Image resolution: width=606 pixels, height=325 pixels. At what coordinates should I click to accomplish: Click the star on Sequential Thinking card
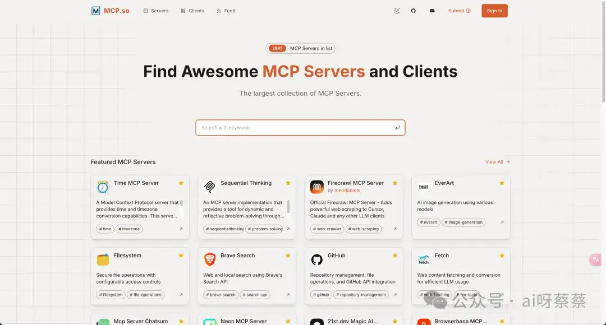click(x=288, y=183)
